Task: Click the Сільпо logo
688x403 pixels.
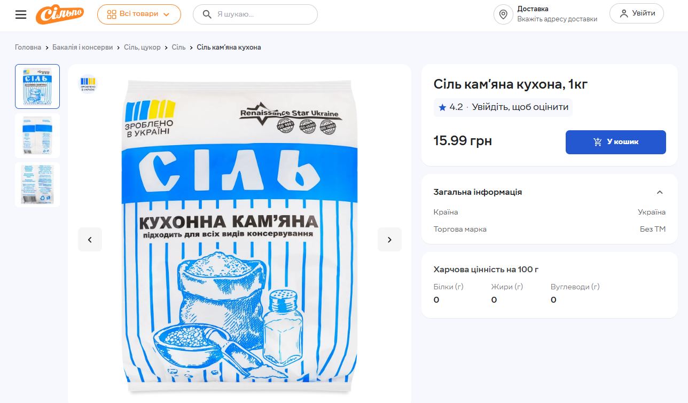Action: point(60,14)
